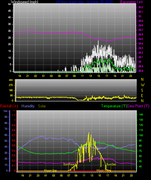Image resolution: width=151 pixels, height=180 pixels.
Task: Select the 'Humidity' legend label
Action: click(x=28, y=106)
